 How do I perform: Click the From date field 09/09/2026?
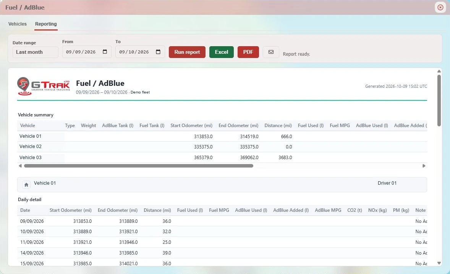(87, 52)
